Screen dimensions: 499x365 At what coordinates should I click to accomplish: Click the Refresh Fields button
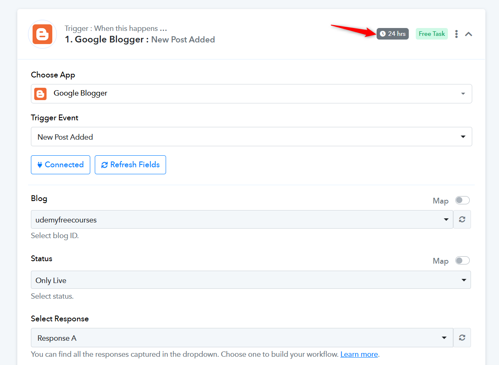(x=130, y=165)
